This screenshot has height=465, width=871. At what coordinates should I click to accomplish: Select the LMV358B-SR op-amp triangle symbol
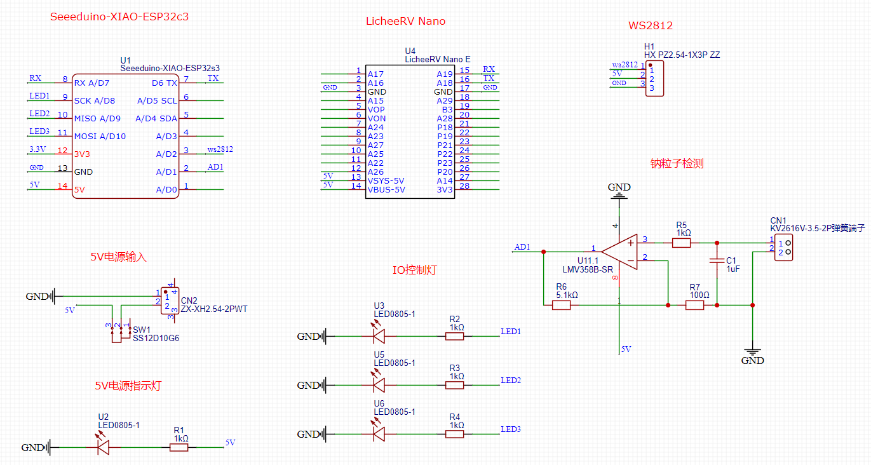[x=619, y=250]
